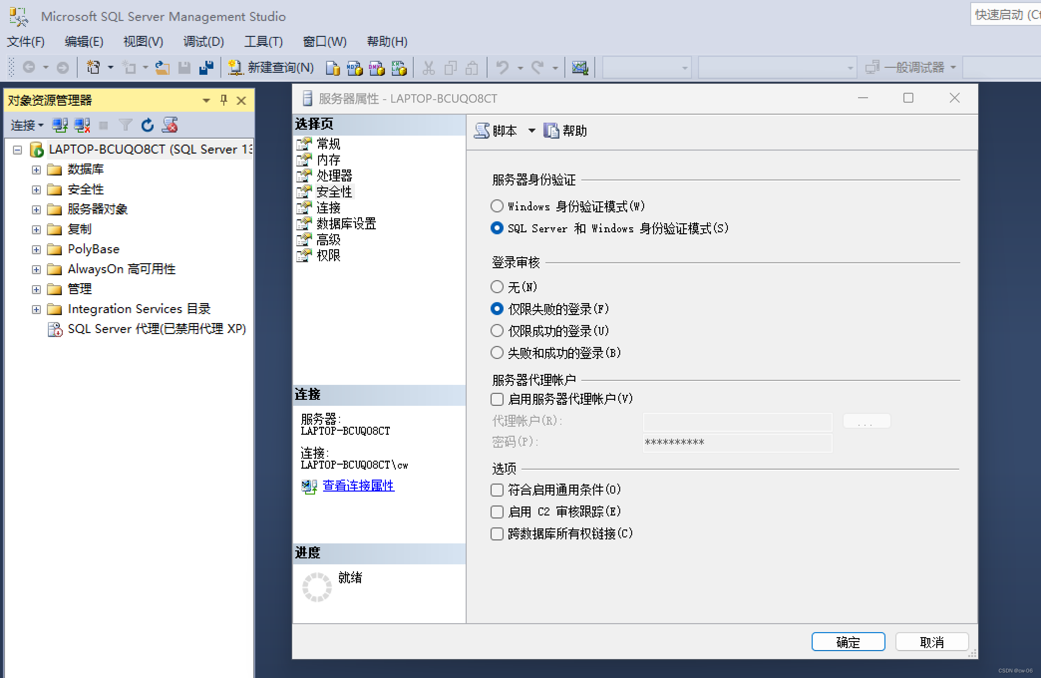Click the refresh icon in Object Explorer
1041x678 pixels.
tap(148, 125)
